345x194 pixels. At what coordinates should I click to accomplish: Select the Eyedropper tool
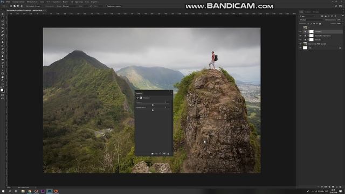pyautogui.click(x=2, y=31)
